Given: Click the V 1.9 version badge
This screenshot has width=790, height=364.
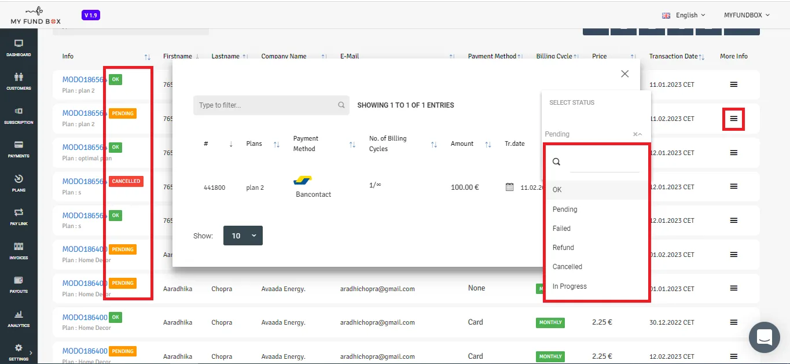Looking at the screenshot, I should point(91,15).
